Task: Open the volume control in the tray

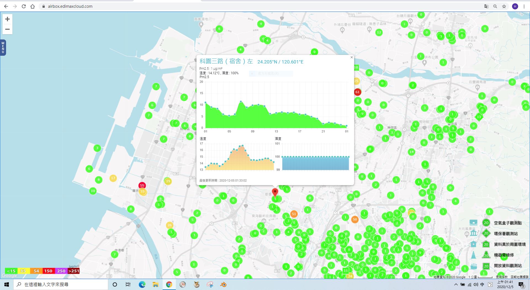Action: [476, 284]
